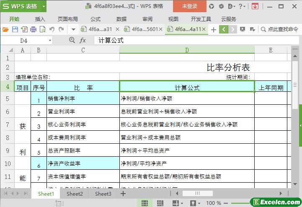Screen dimensions: 302x207
Task: Close the active 4f6a...4a11 document tab
Action: 204,29
